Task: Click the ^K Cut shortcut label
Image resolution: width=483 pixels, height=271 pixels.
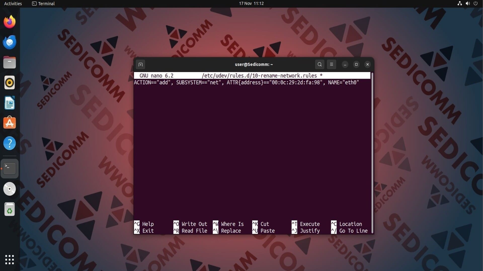Action: 261,224
